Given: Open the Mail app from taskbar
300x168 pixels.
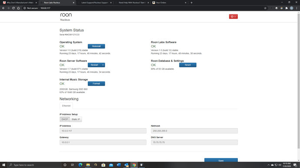Looking at the screenshot, I should pos(111,165).
